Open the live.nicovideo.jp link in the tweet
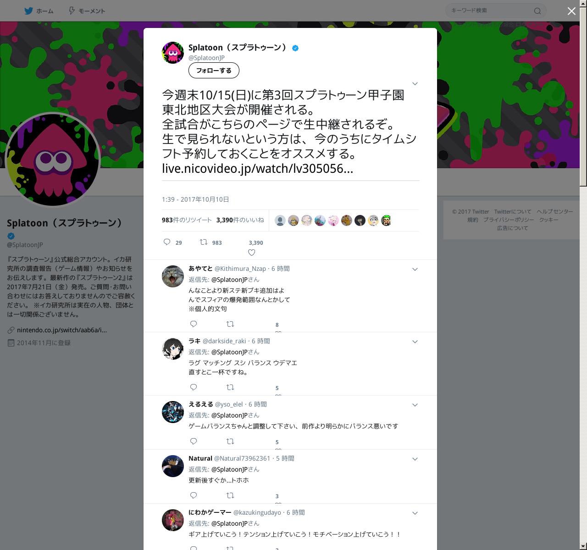 [257, 169]
